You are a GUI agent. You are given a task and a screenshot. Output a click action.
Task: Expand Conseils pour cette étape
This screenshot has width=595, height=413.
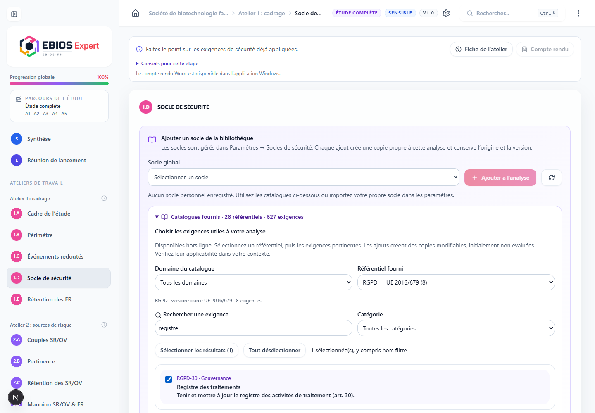point(167,64)
